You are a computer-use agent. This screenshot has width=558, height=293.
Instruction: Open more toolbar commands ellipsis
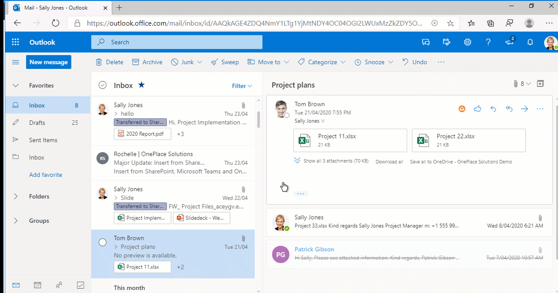[x=441, y=62]
